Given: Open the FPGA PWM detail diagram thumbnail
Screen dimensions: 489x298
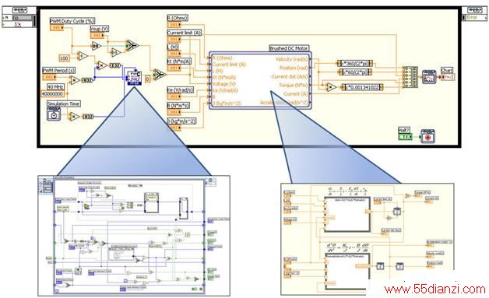Looking at the screenshot, I should coord(134,236).
